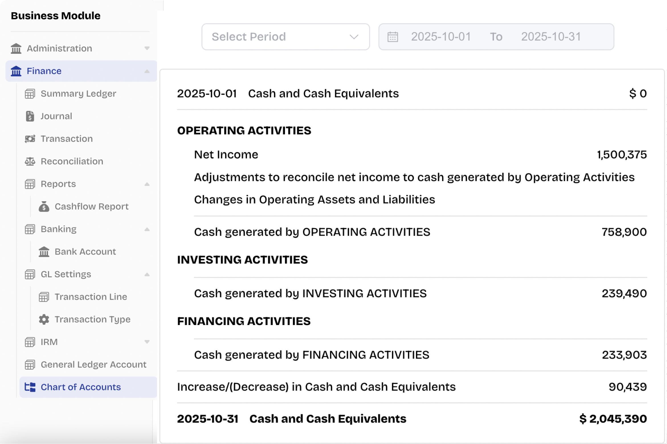Click the Journal document icon

click(x=30, y=116)
